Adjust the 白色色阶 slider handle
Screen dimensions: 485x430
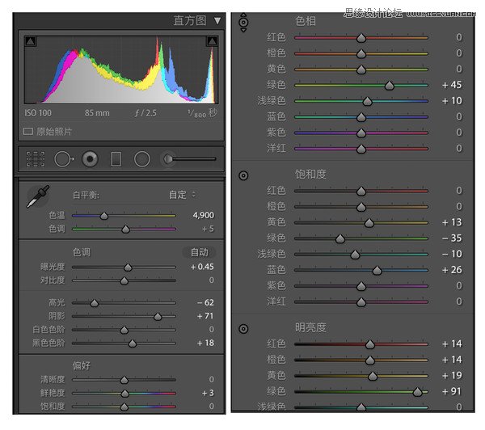124,330
